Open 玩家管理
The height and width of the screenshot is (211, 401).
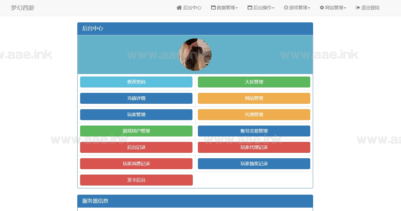tap(136, 115)
